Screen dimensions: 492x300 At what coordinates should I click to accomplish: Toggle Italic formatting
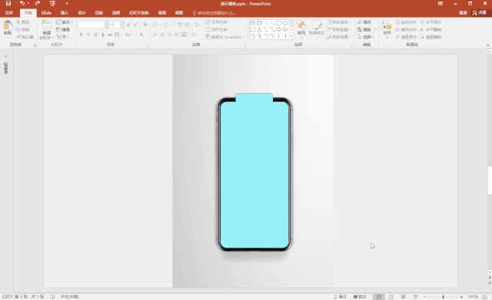pyautogui.click(x=88, y=35)
